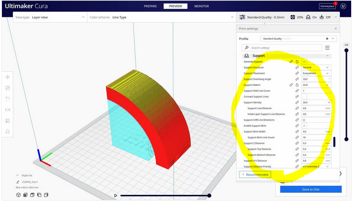Open the Support Placement dropdown
355x204 pixels.
point(317,73)
